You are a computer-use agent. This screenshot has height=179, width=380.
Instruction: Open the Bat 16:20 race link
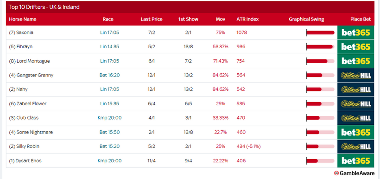click(x=109, y=75)
